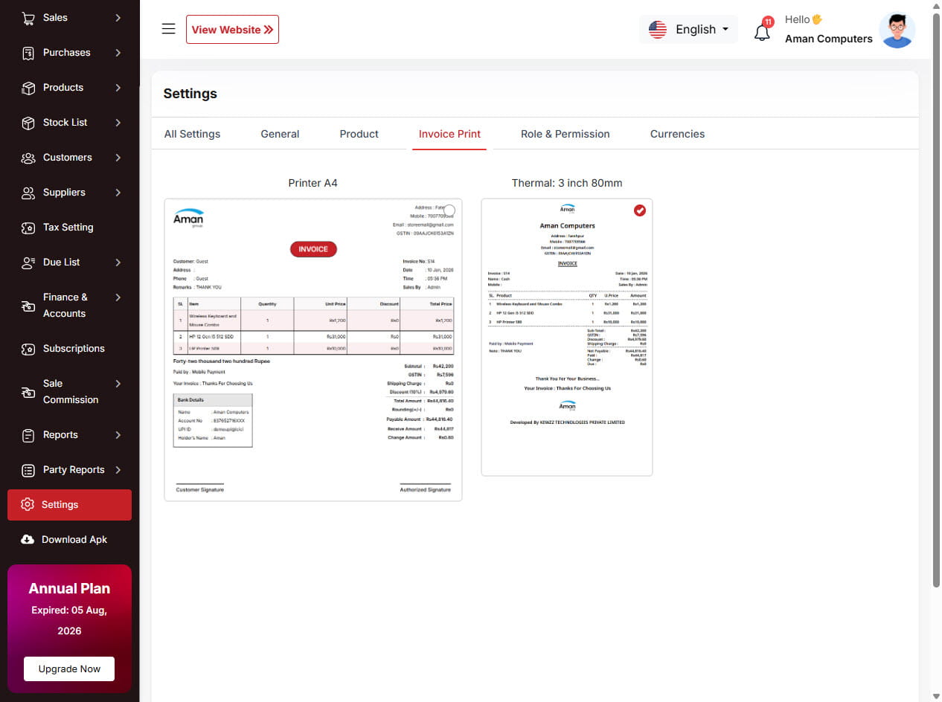Switch to the Role & Permission tab

tap(565, 135)
